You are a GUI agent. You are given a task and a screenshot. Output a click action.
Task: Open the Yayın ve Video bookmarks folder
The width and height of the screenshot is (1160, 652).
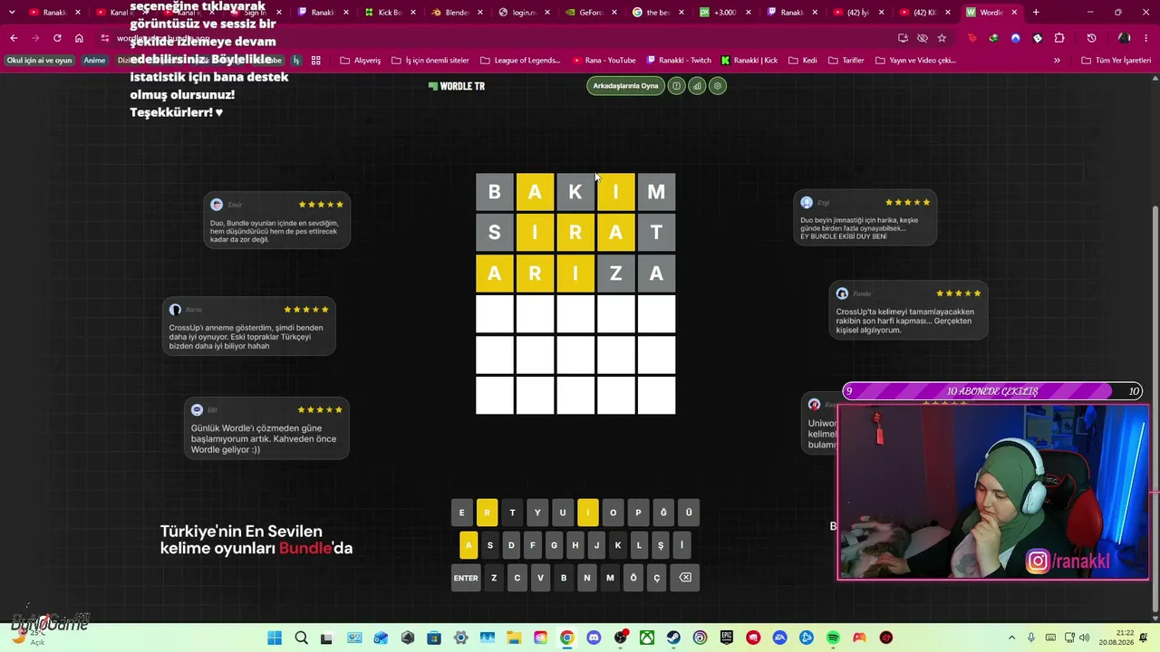[916, 61]
